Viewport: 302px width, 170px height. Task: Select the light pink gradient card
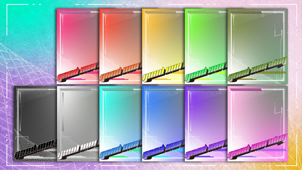[x=258, y=124]
